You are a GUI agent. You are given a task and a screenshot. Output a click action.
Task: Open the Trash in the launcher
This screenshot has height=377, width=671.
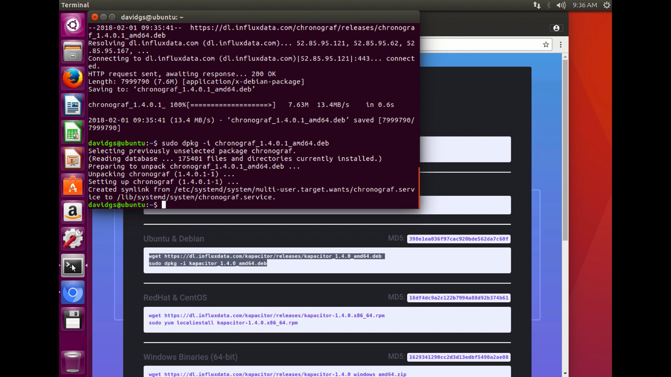[x=73, y=362]
